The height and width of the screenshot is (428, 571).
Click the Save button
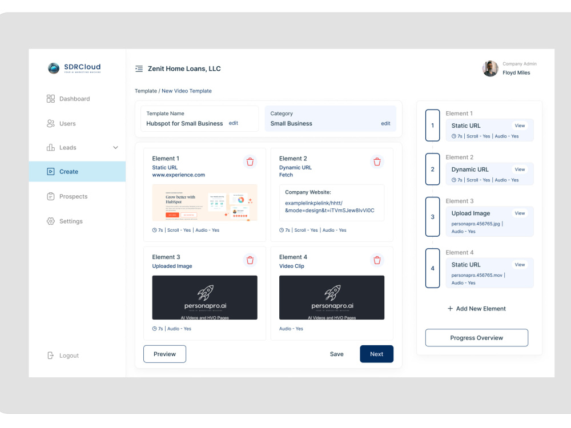(336, 354)
